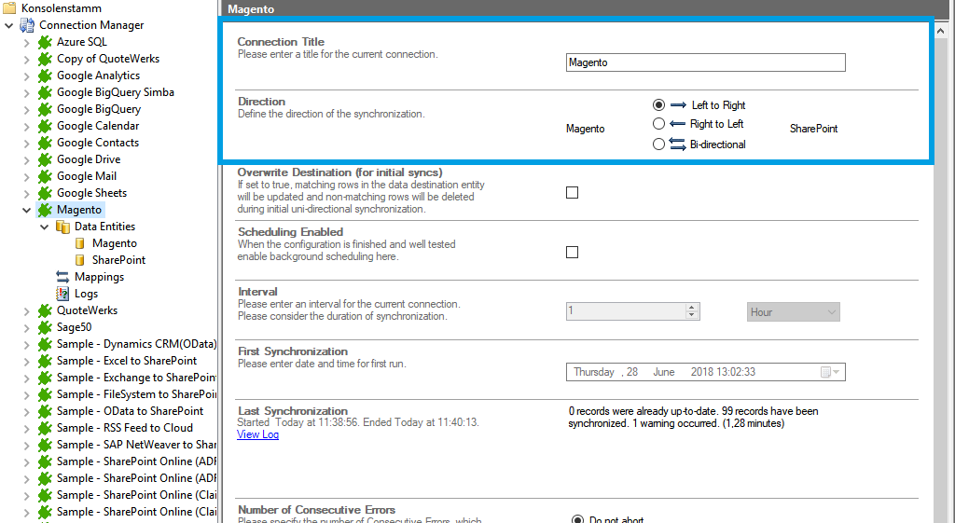
Task: Open the Logs icon under Magento
Action: (63, 294)
